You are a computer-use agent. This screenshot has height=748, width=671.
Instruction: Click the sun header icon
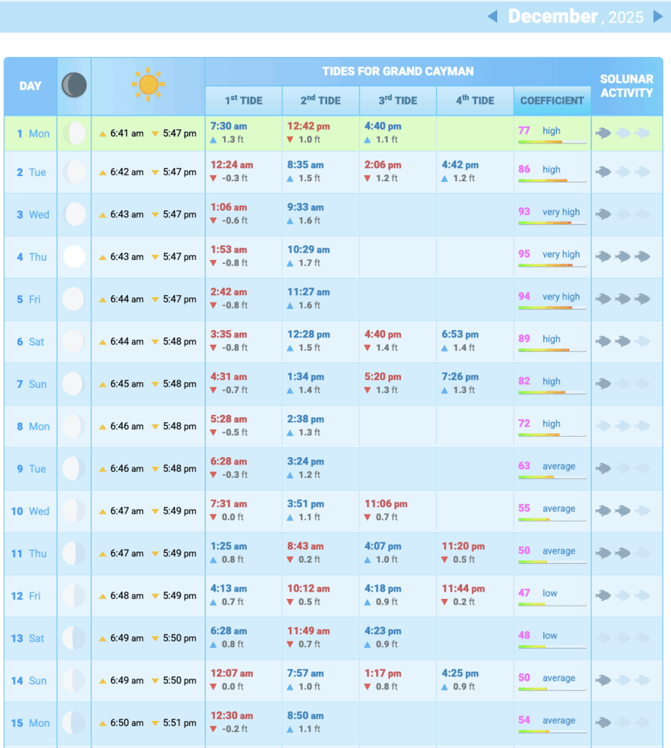click(x=148, y=85)
